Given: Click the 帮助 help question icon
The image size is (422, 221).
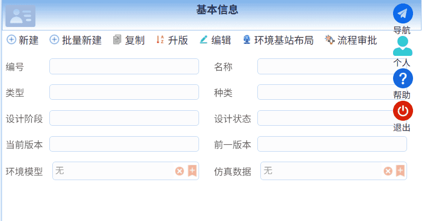Looking at the screenshot, I should 403,78.
